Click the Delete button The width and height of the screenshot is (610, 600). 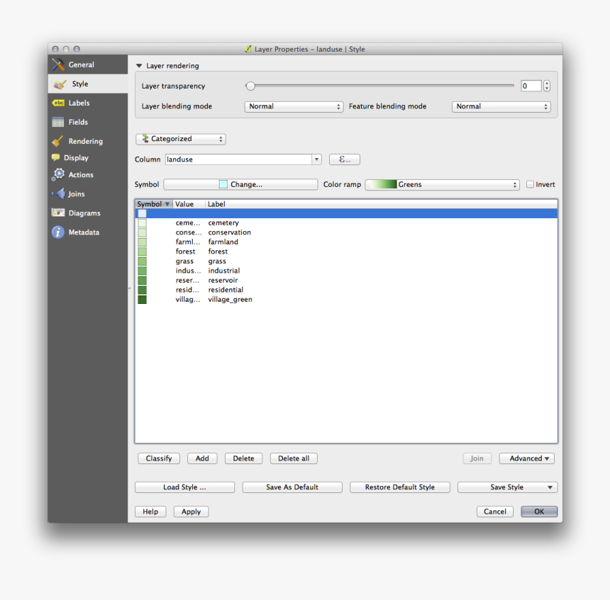tap(243, 458)
